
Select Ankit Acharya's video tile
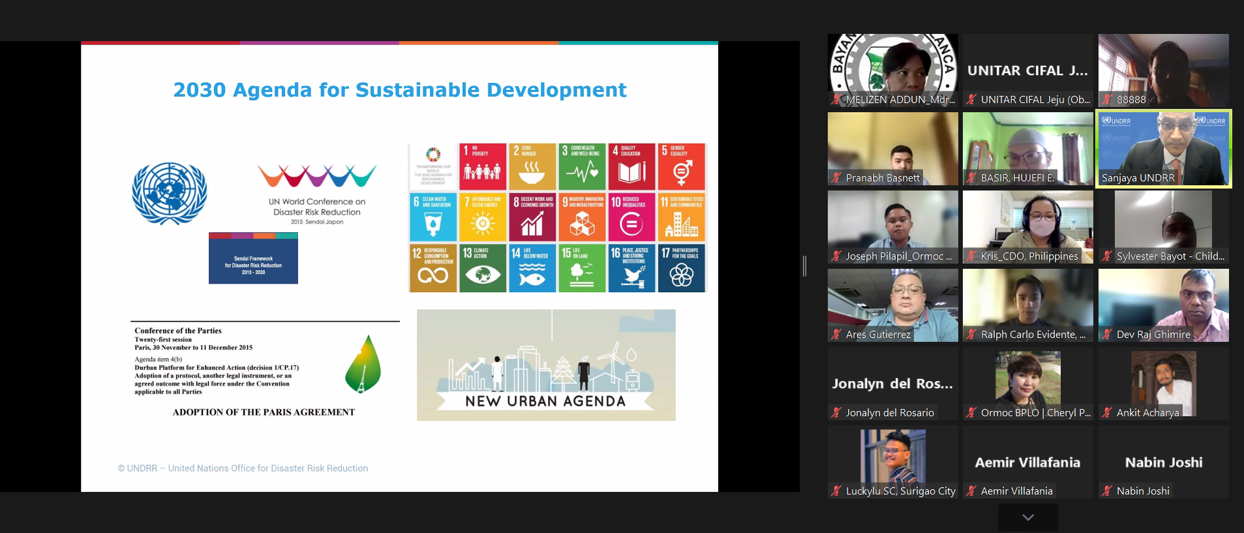pyautogui.click(x=1164, y=384)
